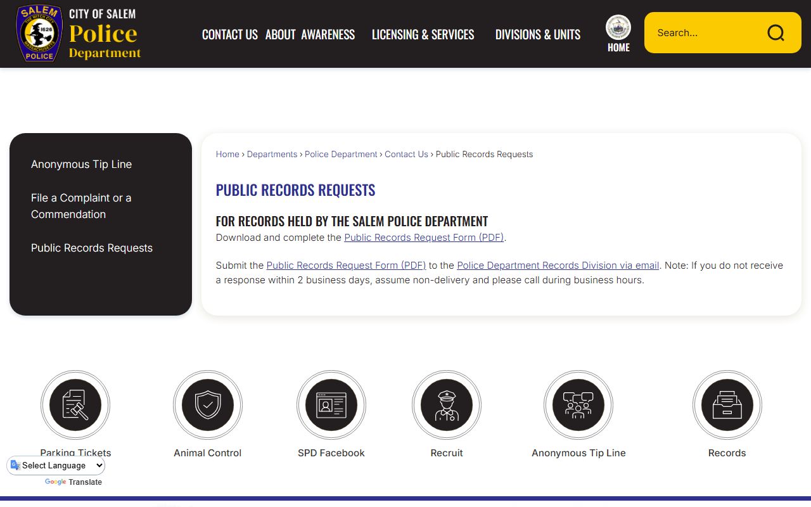Click the Google Translate logo
This screenshot has height=507, width=811.
point(55,482)
